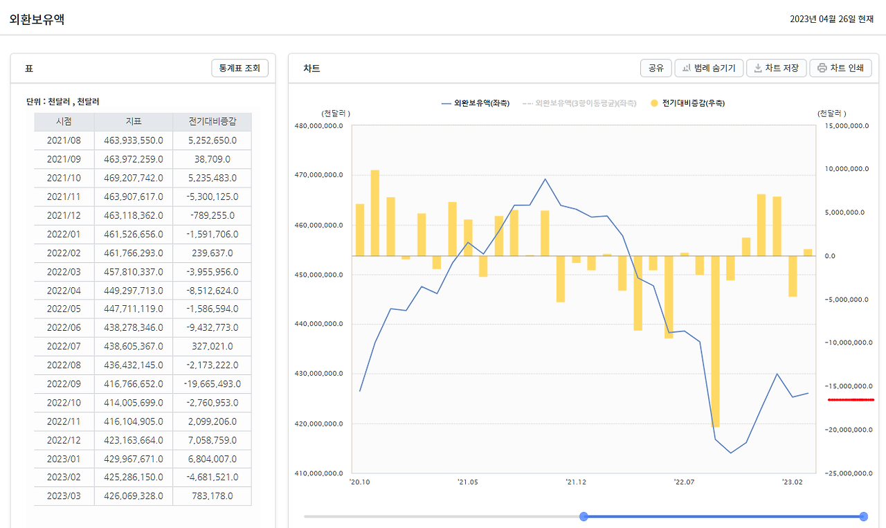Click the 지표 column header

[134, 122]
